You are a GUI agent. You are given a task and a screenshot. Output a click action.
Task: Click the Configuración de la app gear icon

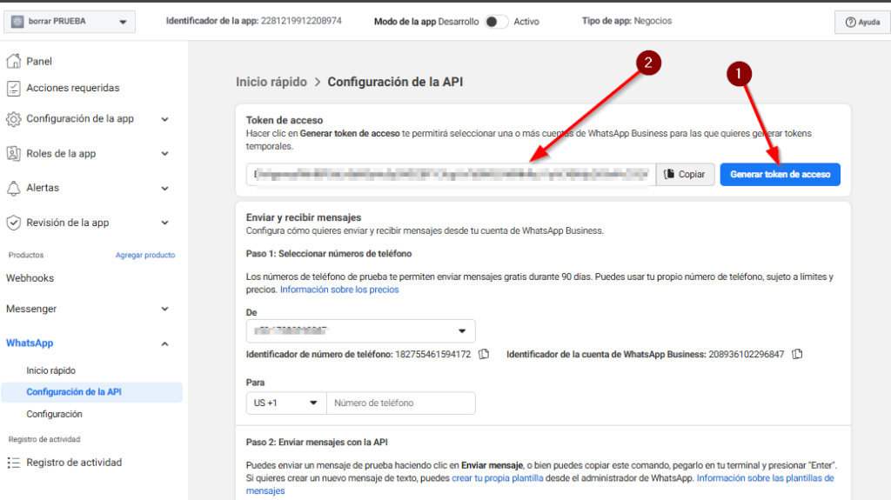(14, 119)
